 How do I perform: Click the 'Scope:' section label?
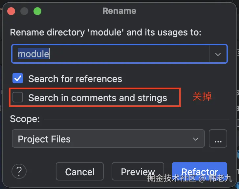(x=25, y=119)
